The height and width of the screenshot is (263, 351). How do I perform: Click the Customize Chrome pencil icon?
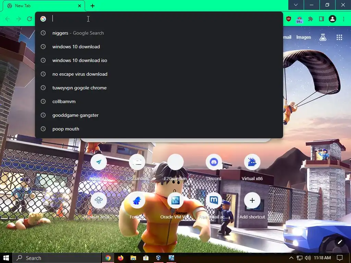tap(340, 242)
